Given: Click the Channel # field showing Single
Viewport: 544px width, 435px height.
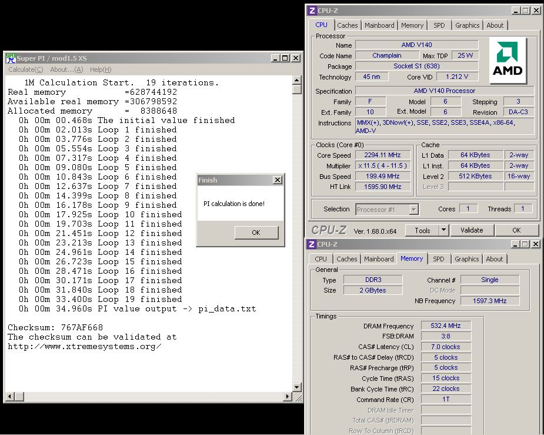Looking at the screenshot, I should click(x=489, y=280).
